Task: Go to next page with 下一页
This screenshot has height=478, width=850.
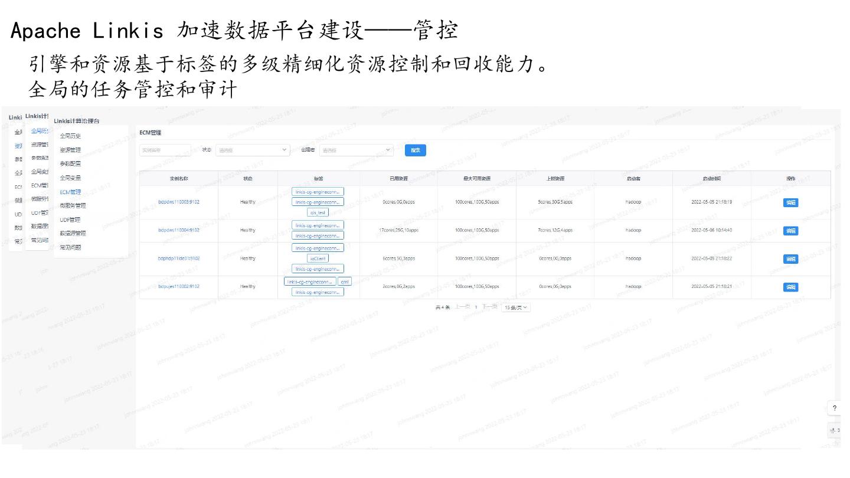Action: point(489,307)
